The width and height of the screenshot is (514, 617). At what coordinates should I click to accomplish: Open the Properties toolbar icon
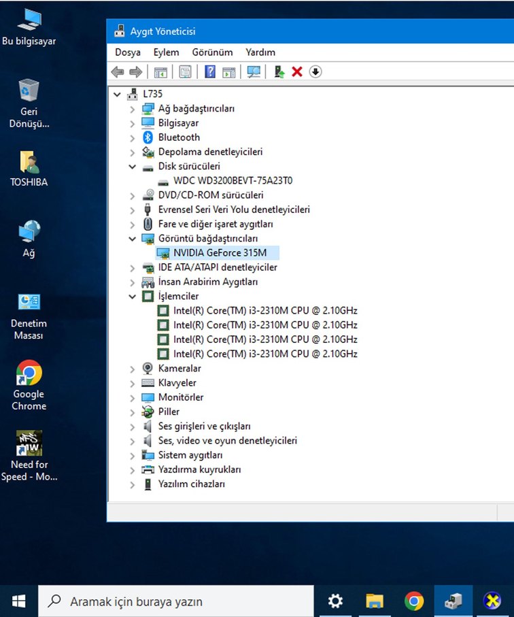tap(185, 72)
